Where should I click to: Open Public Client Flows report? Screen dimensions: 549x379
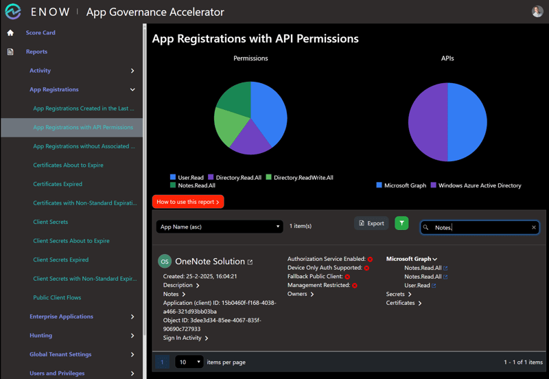(57, 297)
